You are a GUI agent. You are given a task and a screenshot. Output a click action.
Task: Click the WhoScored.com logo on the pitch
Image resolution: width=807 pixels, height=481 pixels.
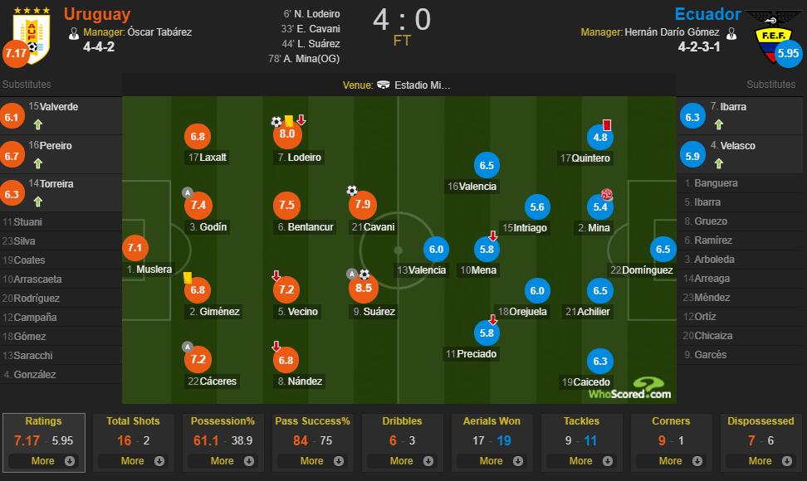click(630, 388)
